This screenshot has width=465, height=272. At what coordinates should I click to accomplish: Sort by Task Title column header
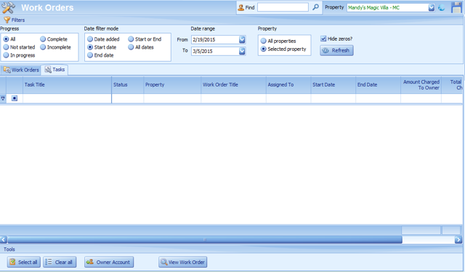tap(67, 85)
